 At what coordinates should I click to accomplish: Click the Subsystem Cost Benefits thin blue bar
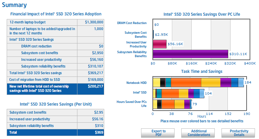[x=153, y=34]
